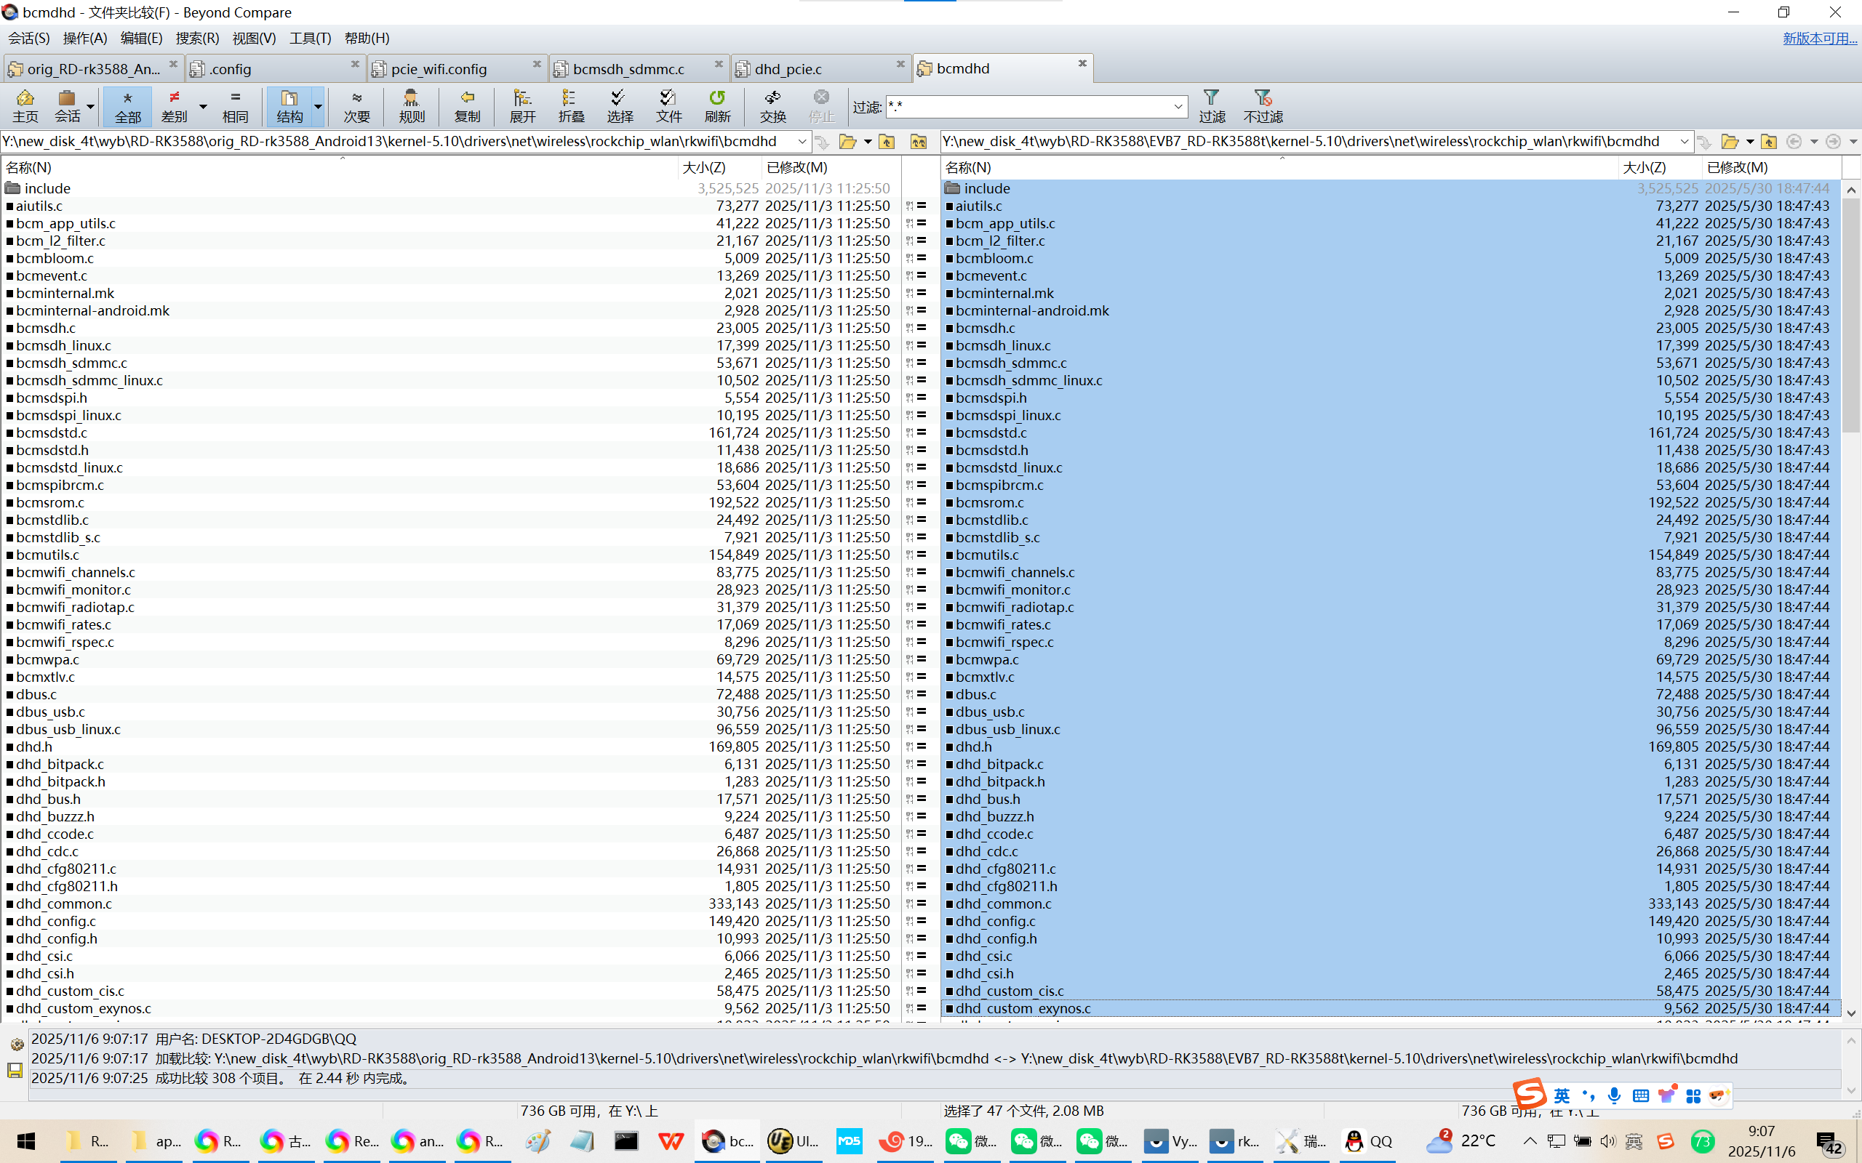Open the filter pattern combo box dropdown
The height and width of the screenshot is (1163, 1862).
[1178, 107]
